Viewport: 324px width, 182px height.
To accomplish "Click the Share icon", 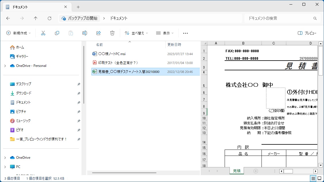I will coord(98,33).
